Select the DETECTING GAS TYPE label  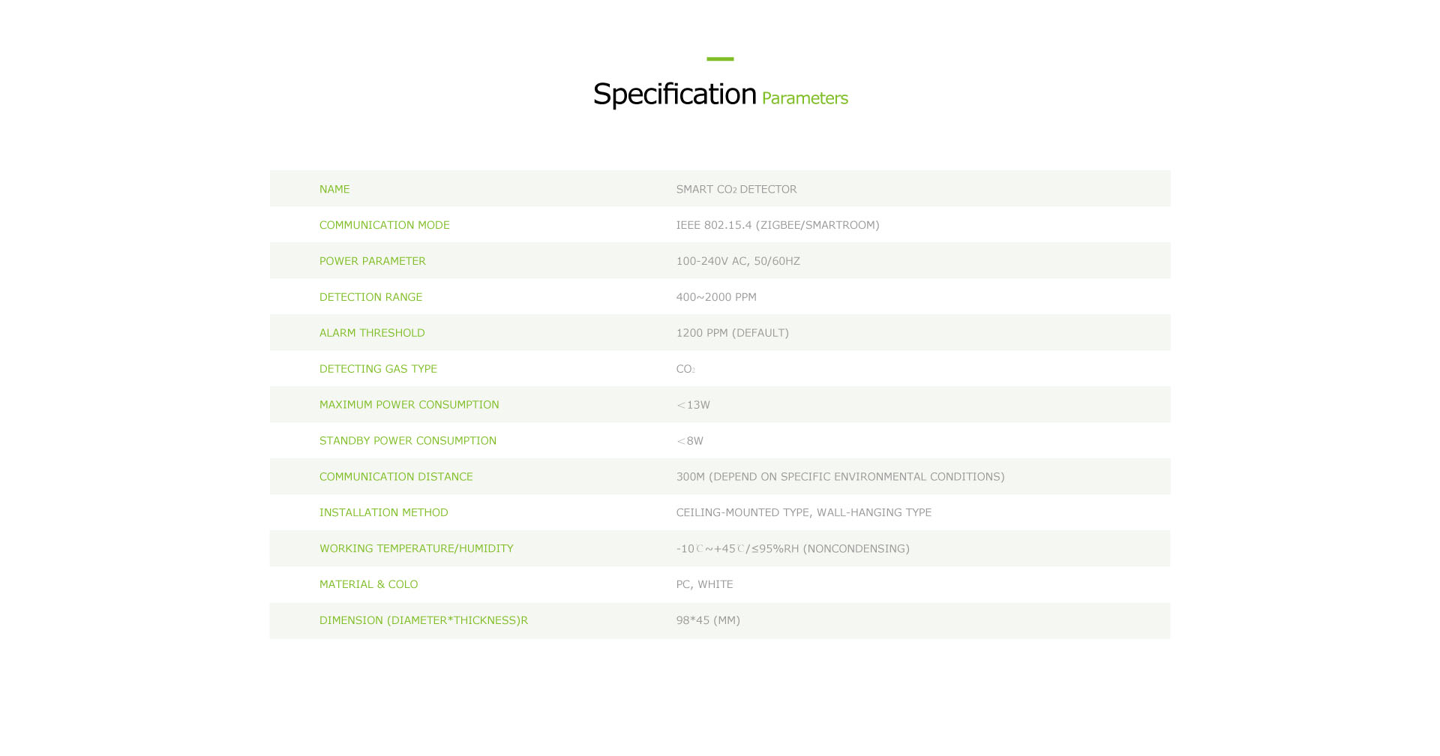(x=378, y=369)
